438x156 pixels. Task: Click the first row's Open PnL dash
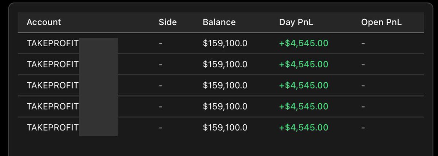(x=363, y=43)
